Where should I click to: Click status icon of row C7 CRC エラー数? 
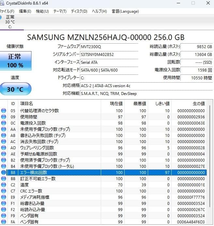pos(4,191)
